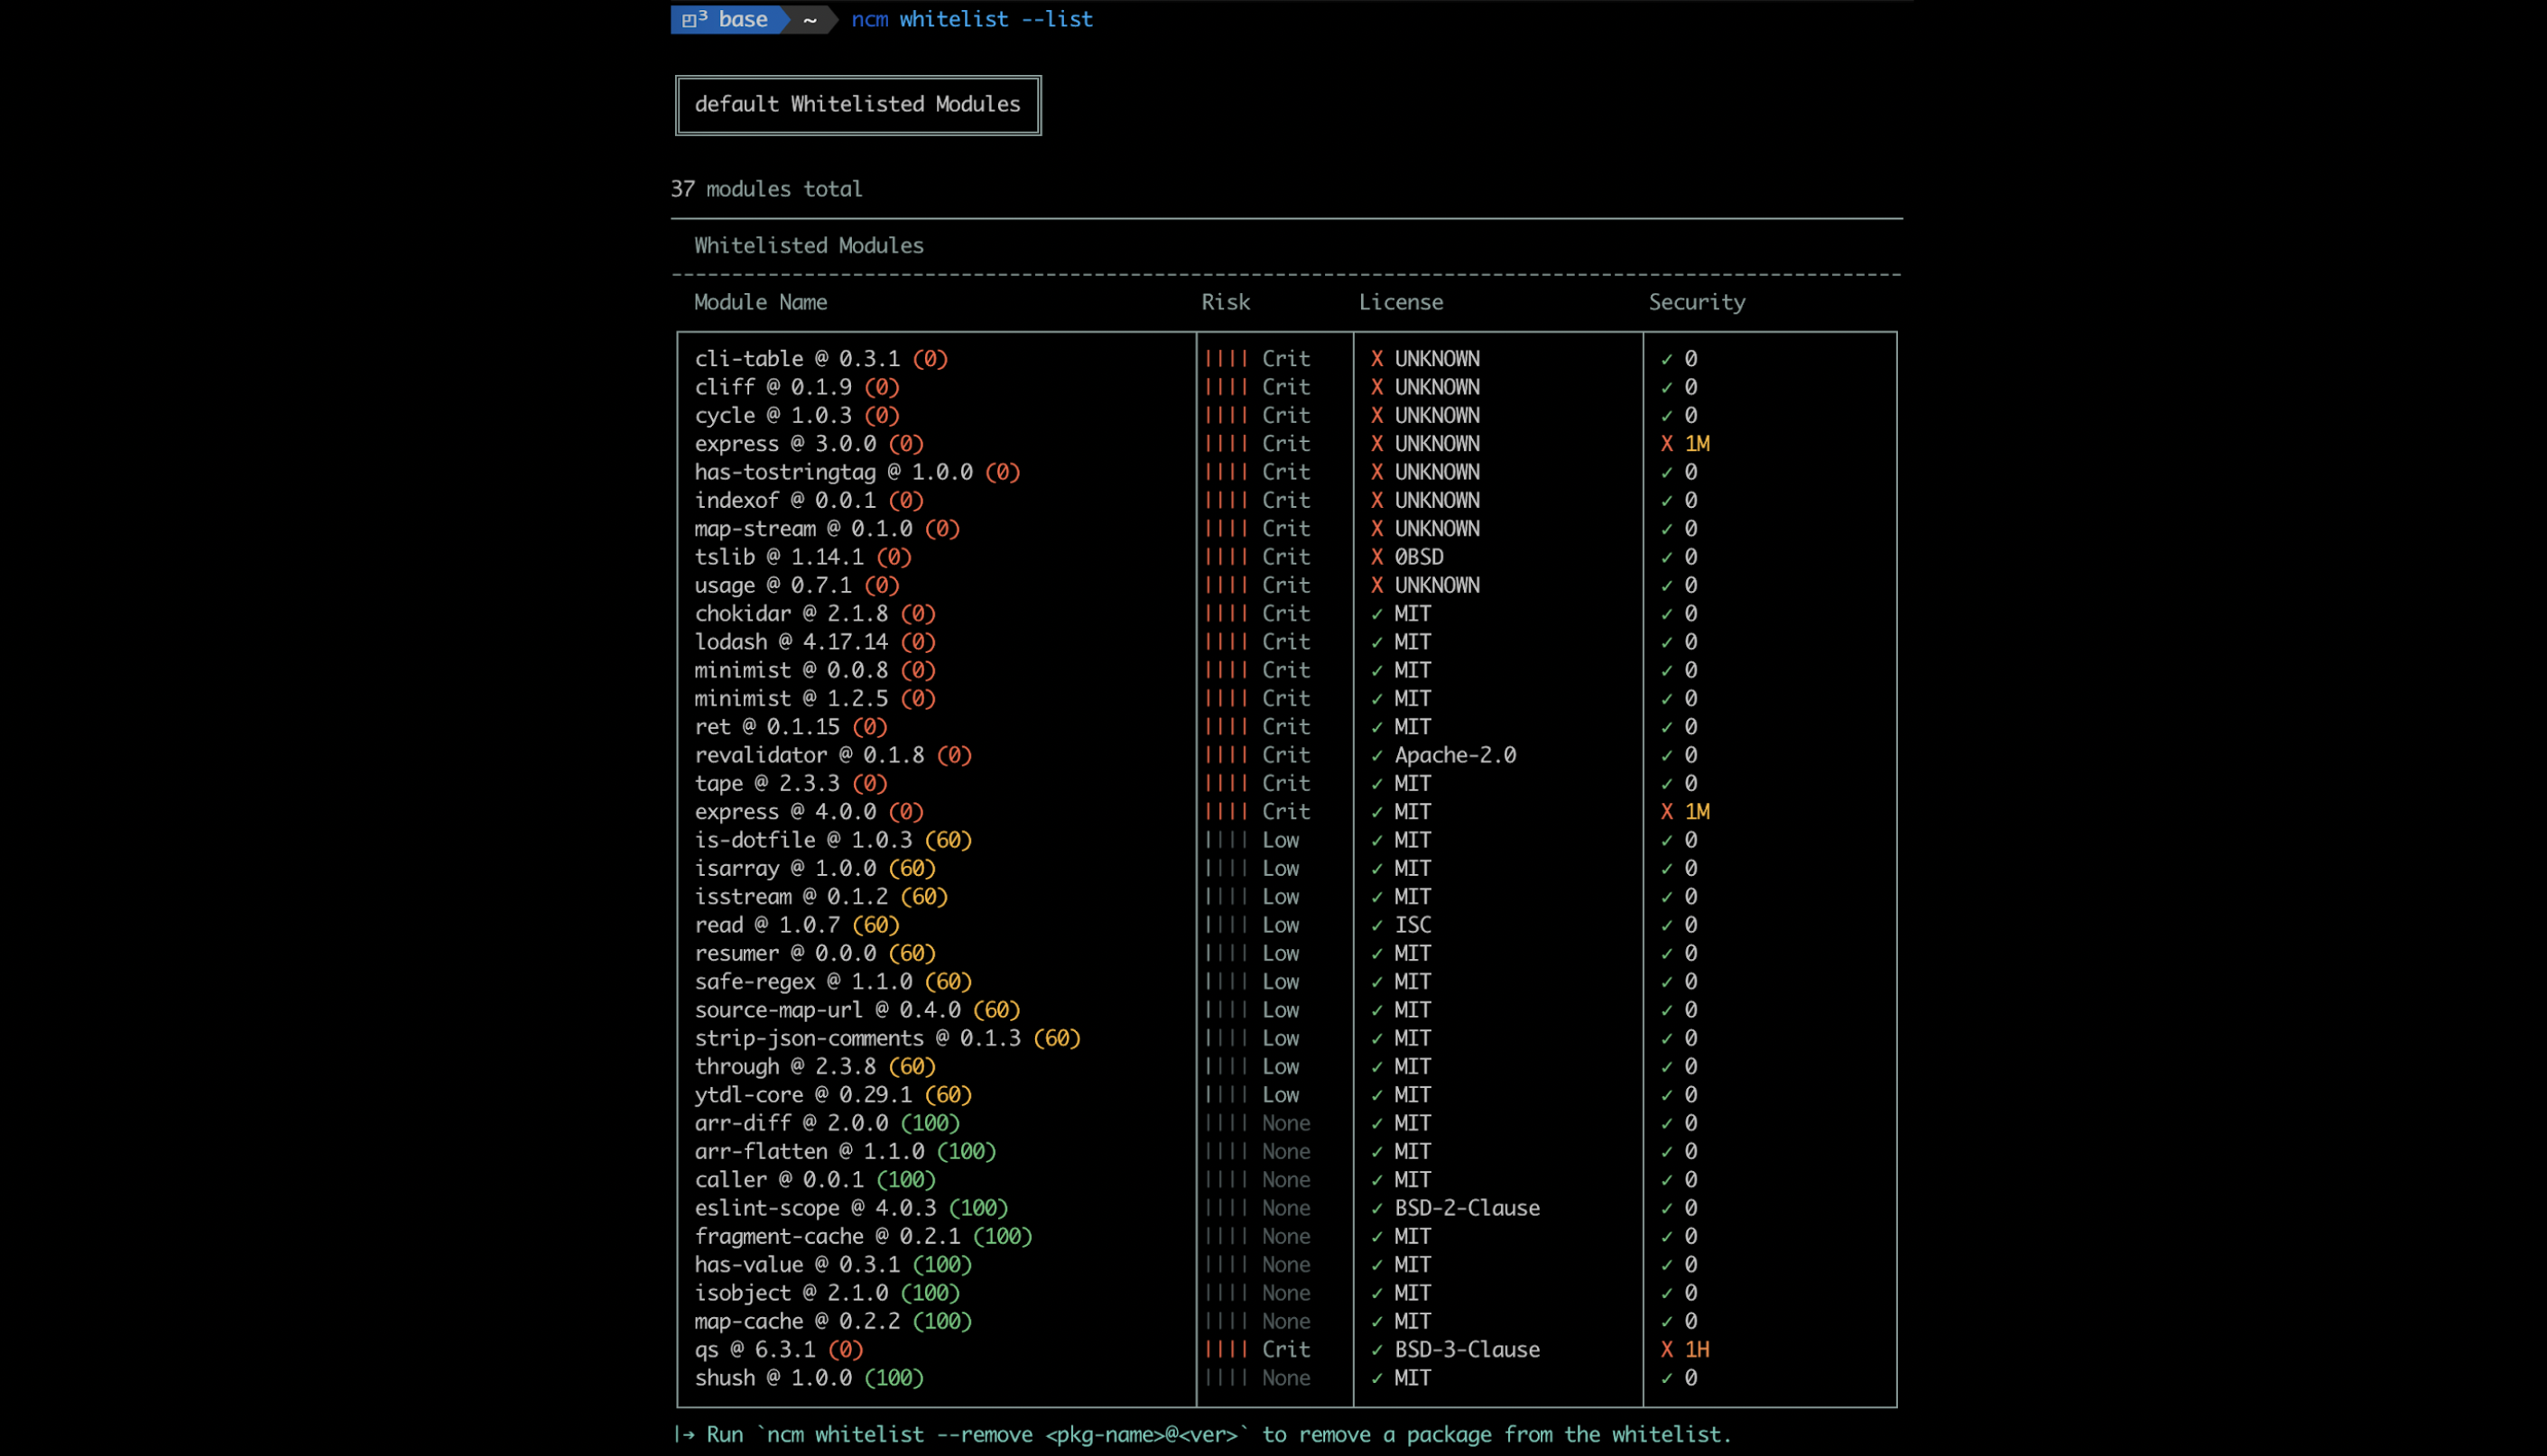Click the 'fragment-cache @ 0.2.1' module name

click(828, 1236)
